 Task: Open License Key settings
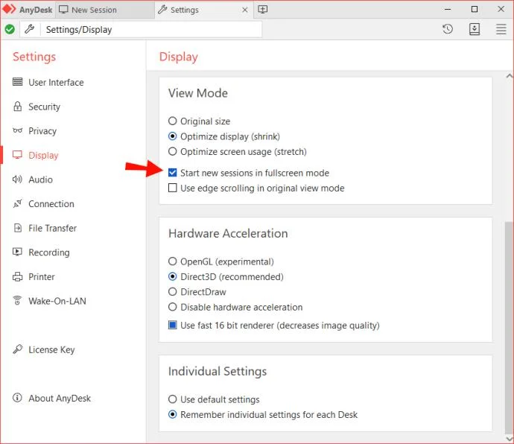pyautogui.click(x=51, y=349)
